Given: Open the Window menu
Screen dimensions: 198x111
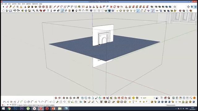Looking at the screenshot, I should tap(29, 4).
